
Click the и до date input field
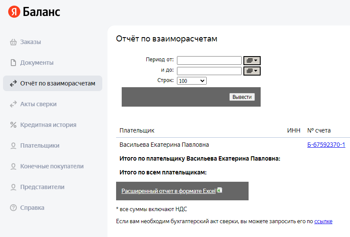pos(209,71)
